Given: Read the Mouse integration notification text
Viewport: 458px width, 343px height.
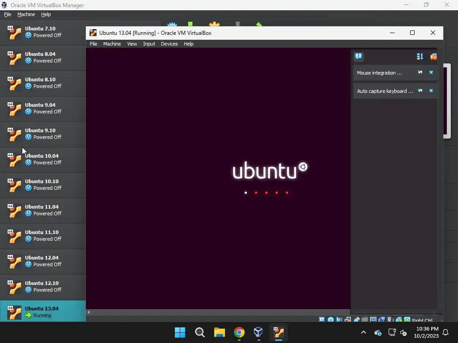Looking at the screenshot, I should point(379,73).
